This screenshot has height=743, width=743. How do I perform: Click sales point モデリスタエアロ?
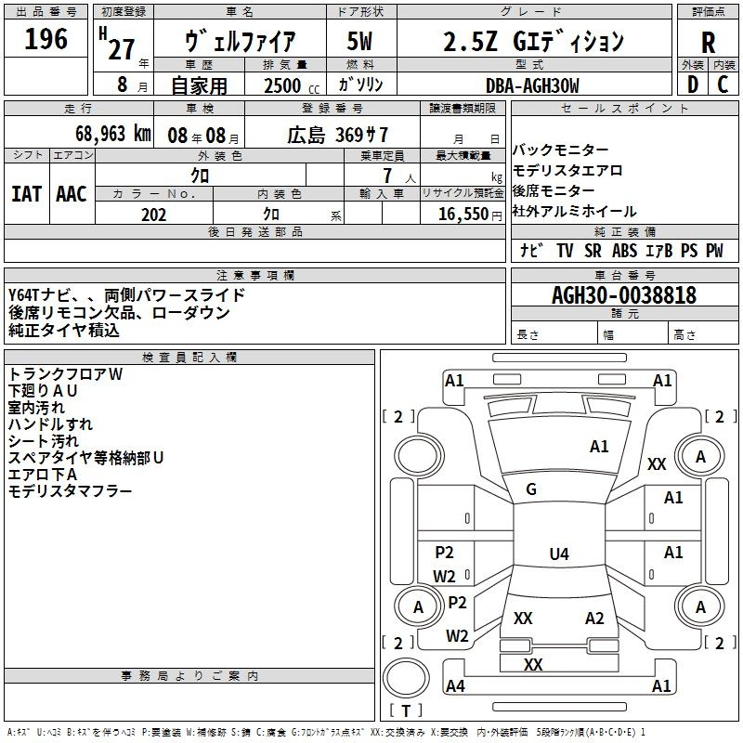click(x=567, y=170)
